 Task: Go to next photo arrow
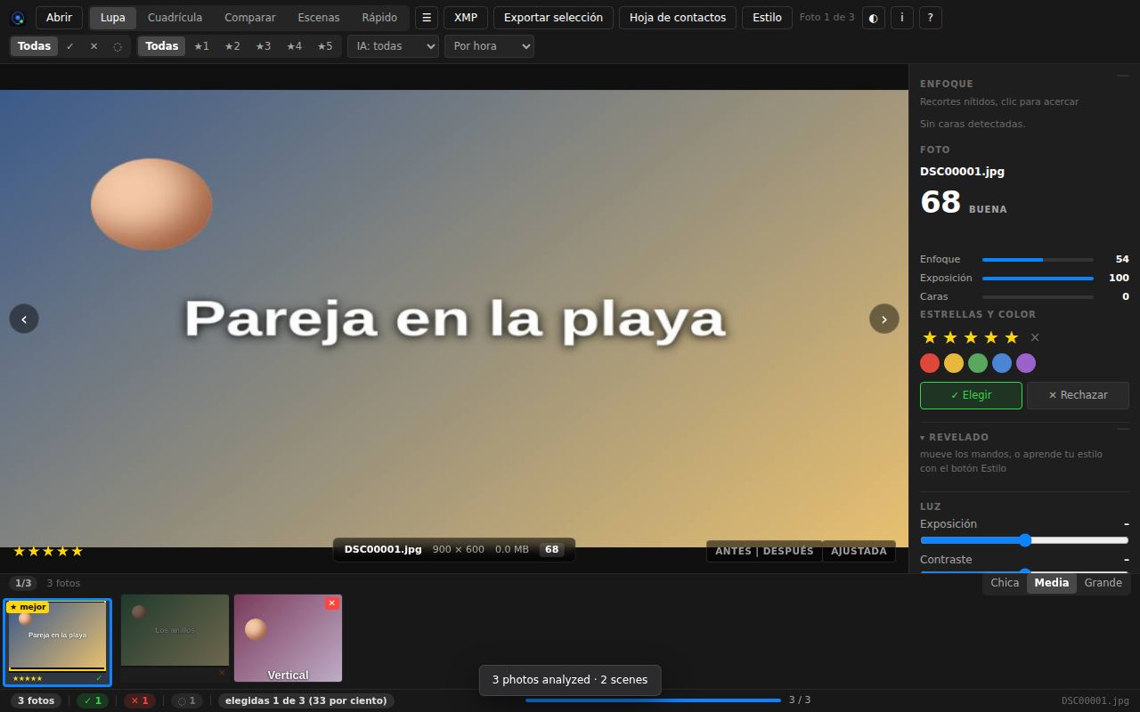884,319
